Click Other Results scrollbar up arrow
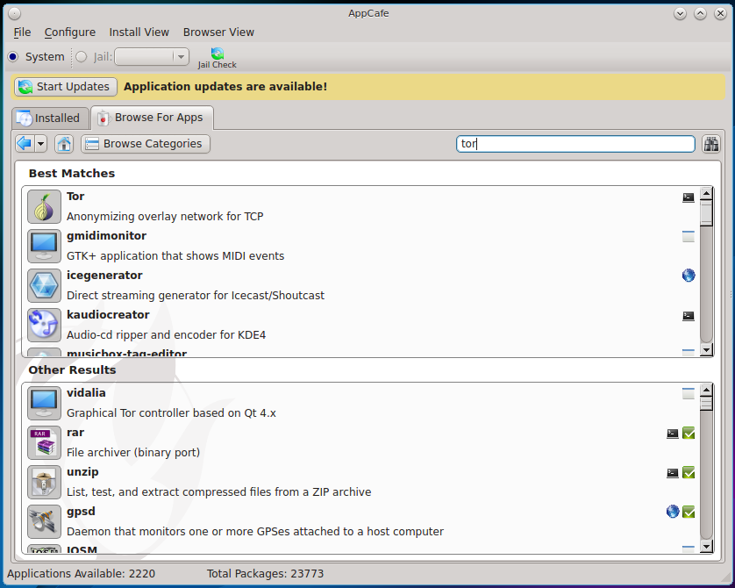Image resolution: width=735 pixels, height=588 pixels. pyautogui.click(x=706, y=391)
